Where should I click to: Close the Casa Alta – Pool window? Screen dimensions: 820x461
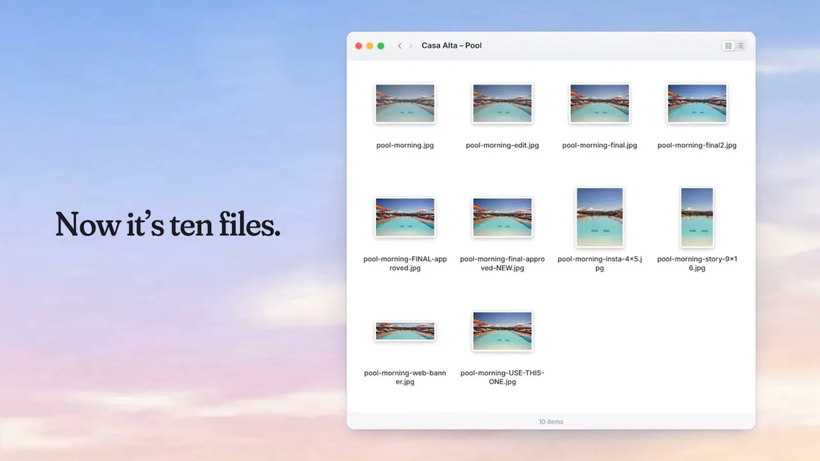click(x=359, y=46)
